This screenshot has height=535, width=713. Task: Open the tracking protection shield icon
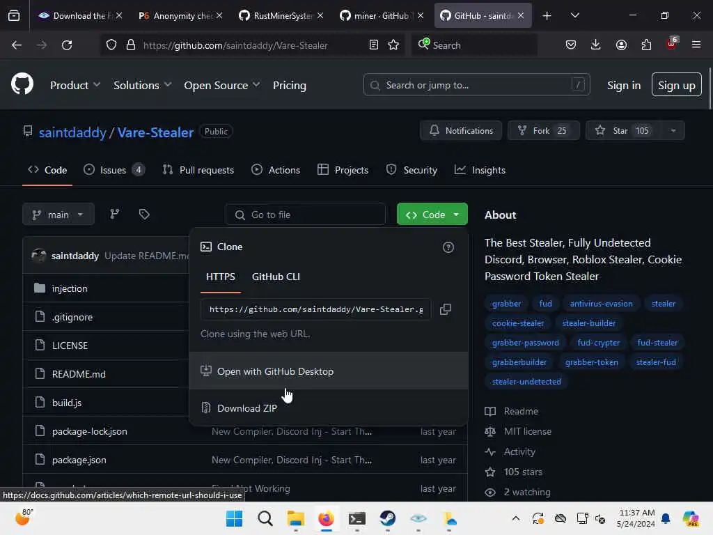(111, 45)
